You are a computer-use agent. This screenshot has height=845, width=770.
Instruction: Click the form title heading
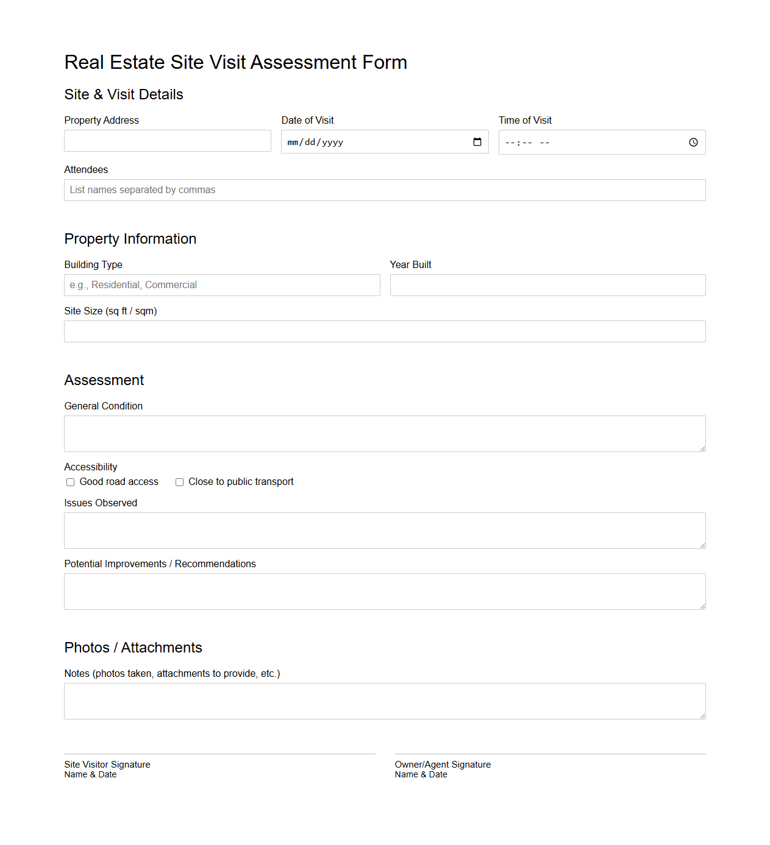tap(236, 62)
